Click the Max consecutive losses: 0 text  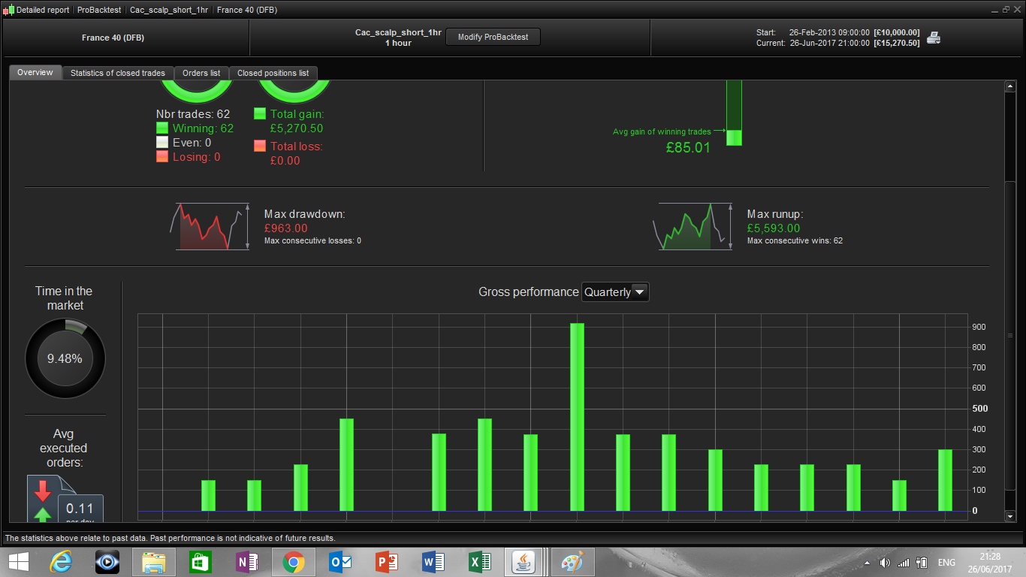[x=312, y=240]
